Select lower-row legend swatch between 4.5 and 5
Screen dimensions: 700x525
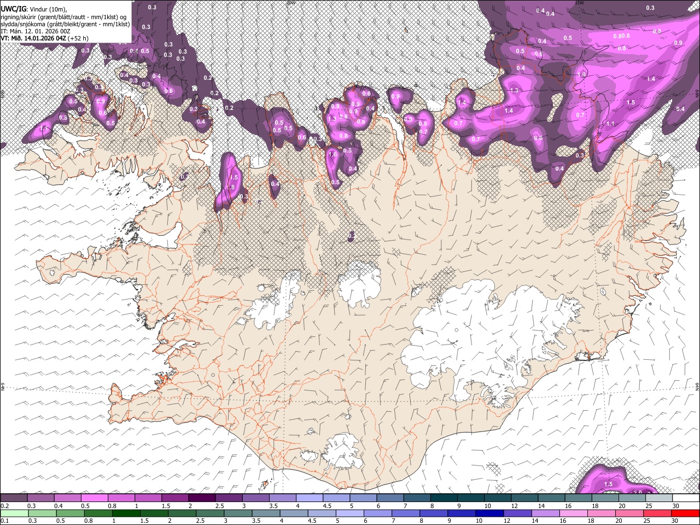point(322,513)
